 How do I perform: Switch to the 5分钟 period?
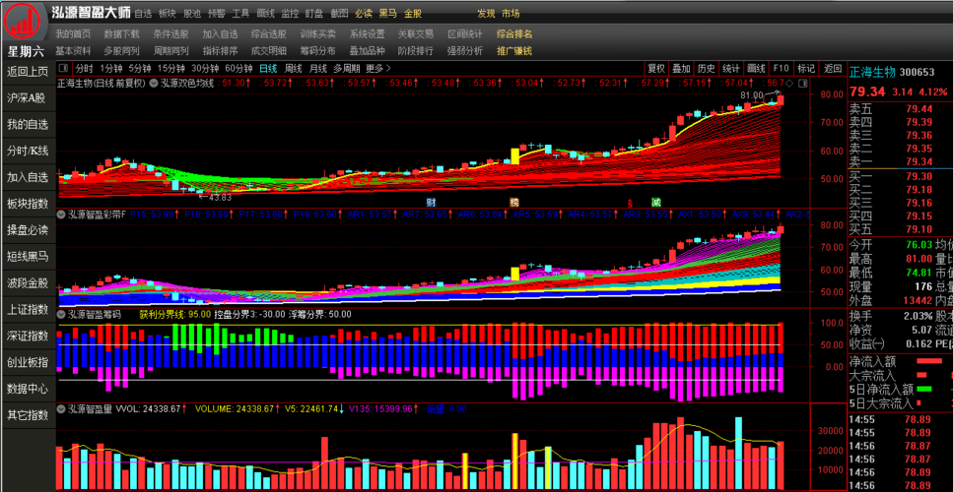(x=138, y=68)
